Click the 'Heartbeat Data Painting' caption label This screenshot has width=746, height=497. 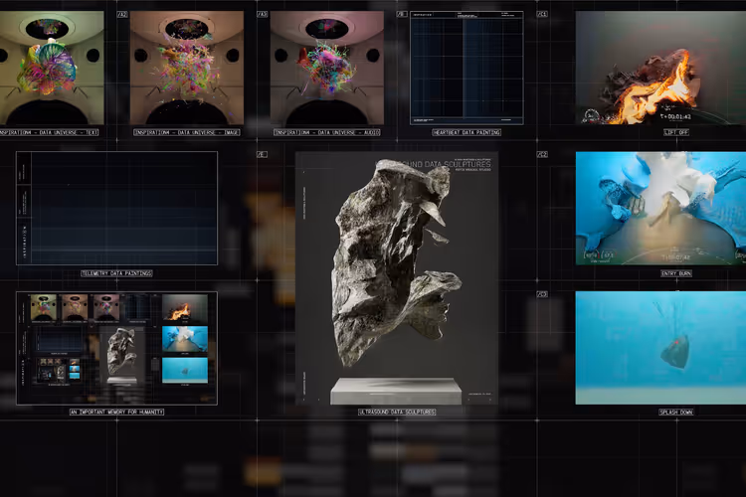pos(466,132)
